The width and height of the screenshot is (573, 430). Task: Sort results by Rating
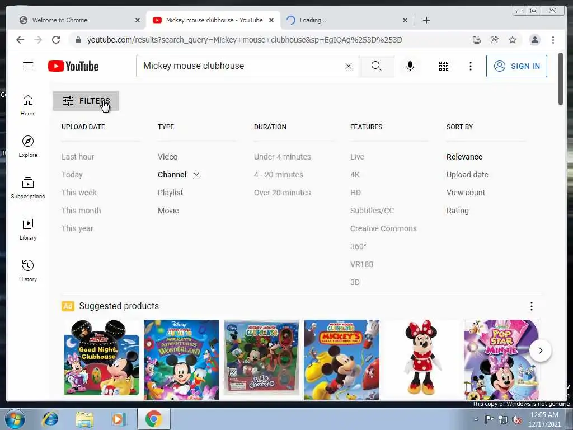click(x=458, y=211)
